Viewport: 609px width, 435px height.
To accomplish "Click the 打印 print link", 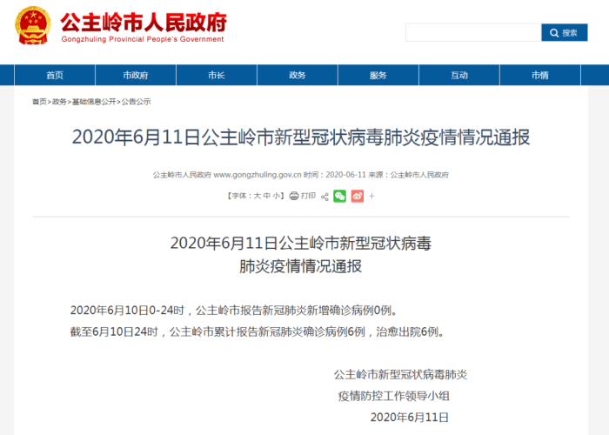I will pos(308,196).
